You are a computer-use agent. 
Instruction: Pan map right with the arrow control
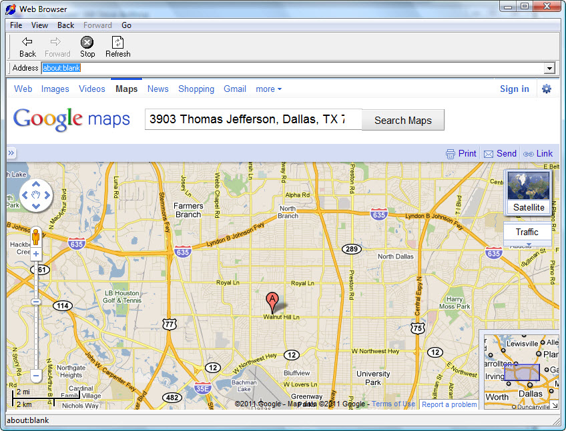click(47, 195)
